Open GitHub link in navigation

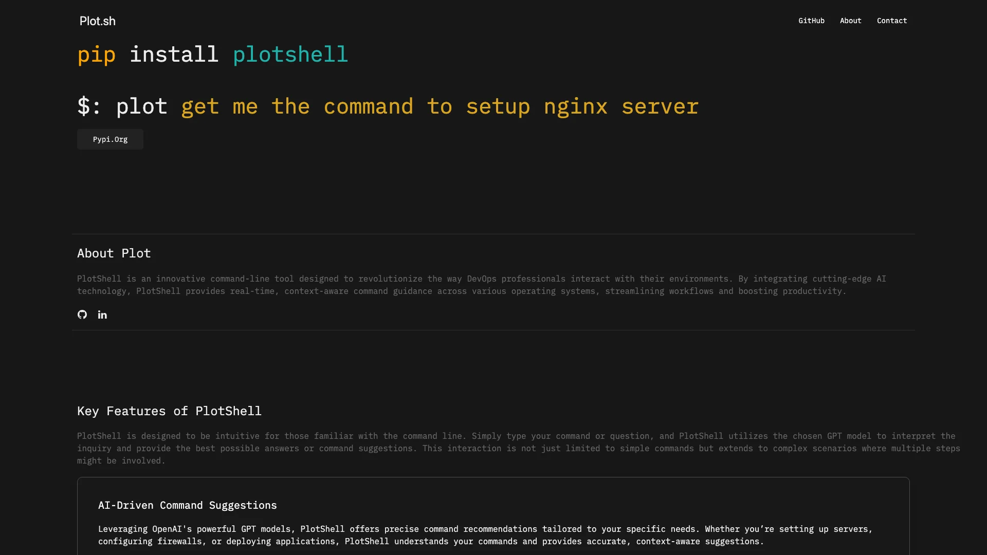click(811, 21)
